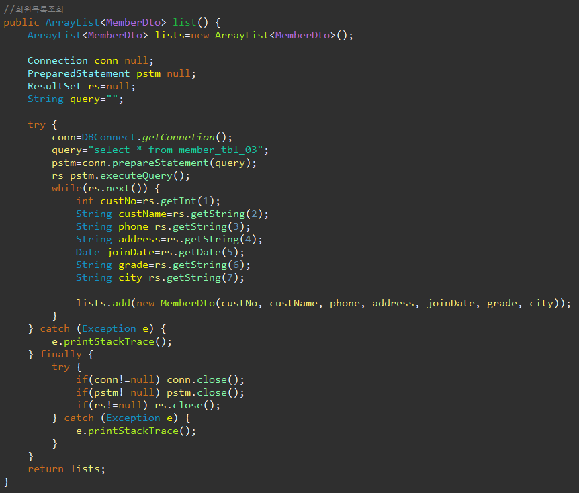Click the line String query="";

click(75, 99)
